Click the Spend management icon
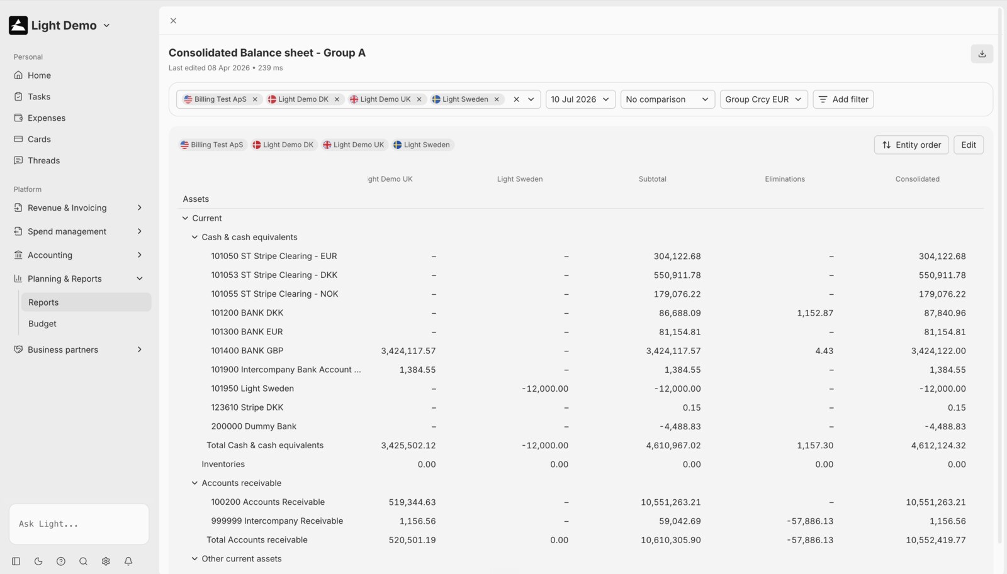 click(18, 231)
